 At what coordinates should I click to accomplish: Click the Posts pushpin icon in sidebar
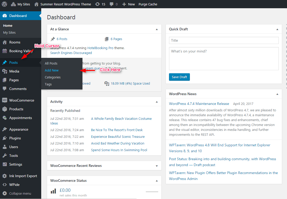coord(5,62)
